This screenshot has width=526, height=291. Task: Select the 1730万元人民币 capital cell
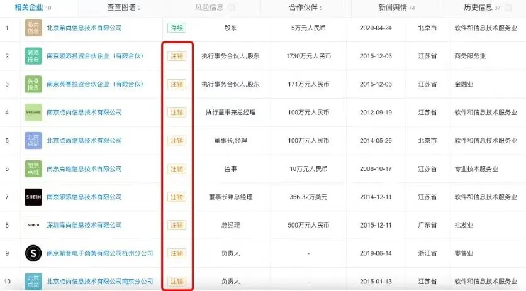coord(308,56)
